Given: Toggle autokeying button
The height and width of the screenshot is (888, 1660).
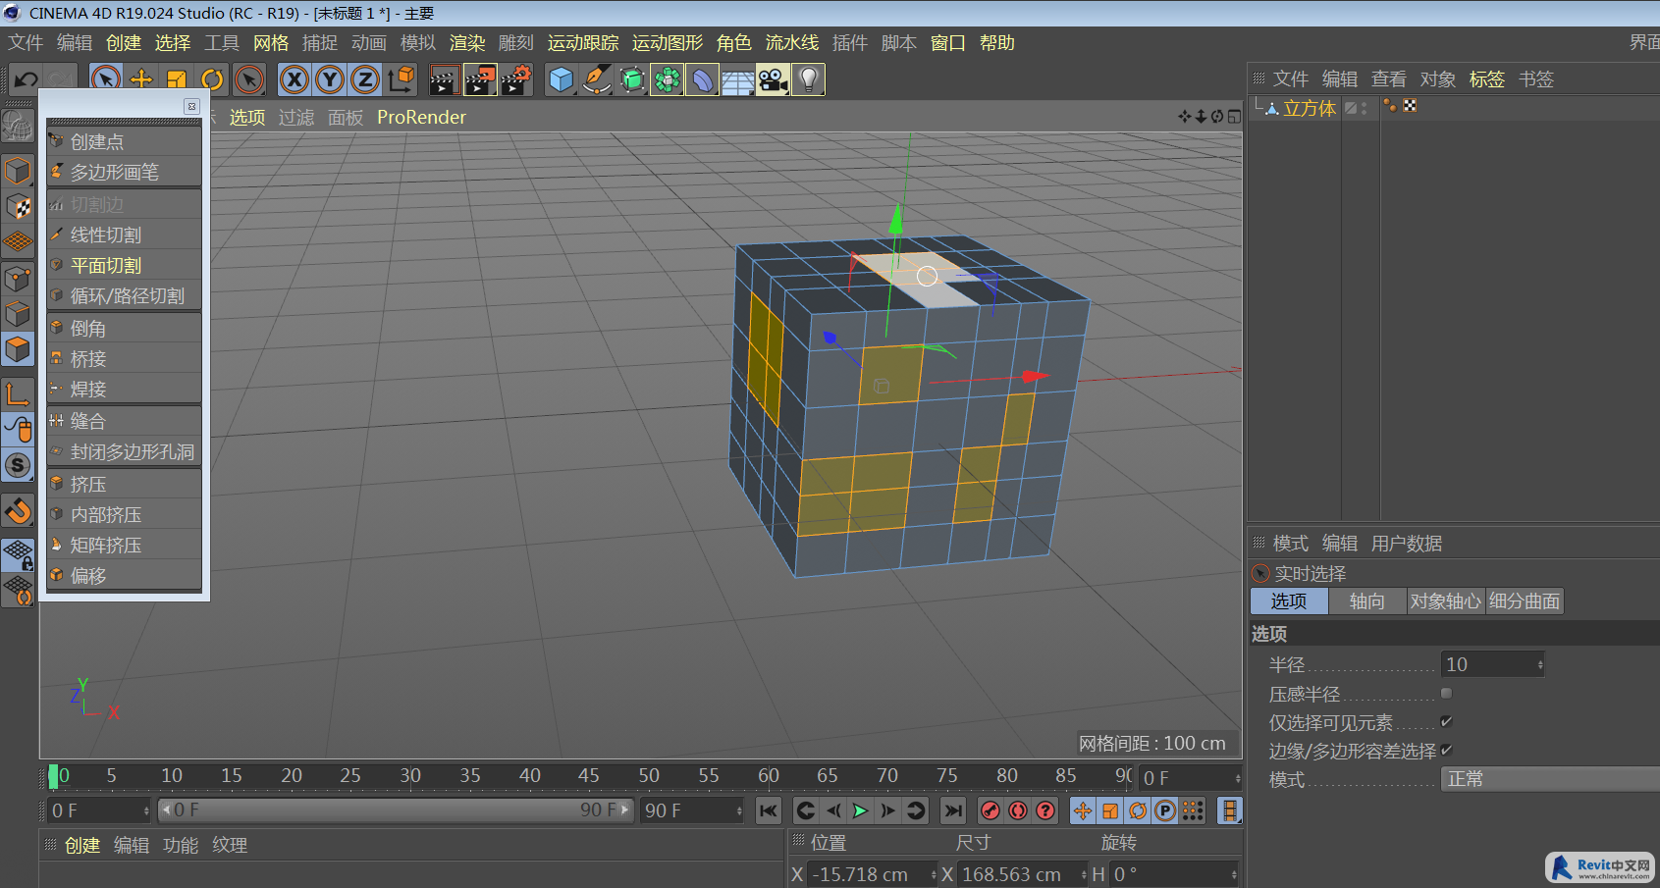Looking at the screenshot, I should click(x=1018, y=810).
